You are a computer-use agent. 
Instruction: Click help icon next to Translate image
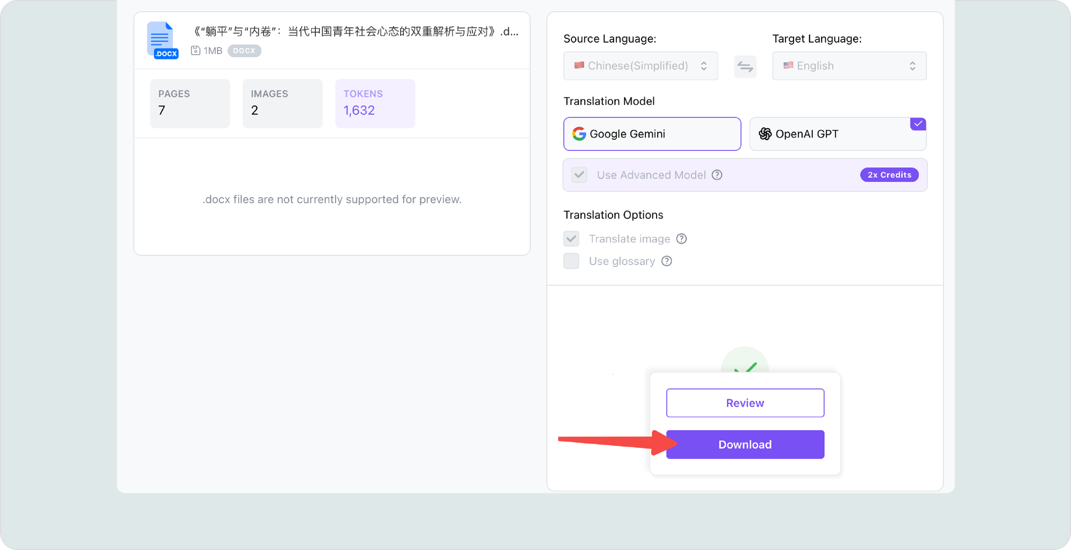tap(681, 239)
